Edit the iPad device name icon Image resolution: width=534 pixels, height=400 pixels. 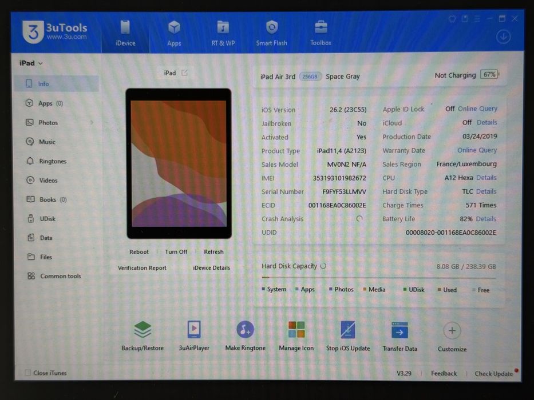pos(184,73)
